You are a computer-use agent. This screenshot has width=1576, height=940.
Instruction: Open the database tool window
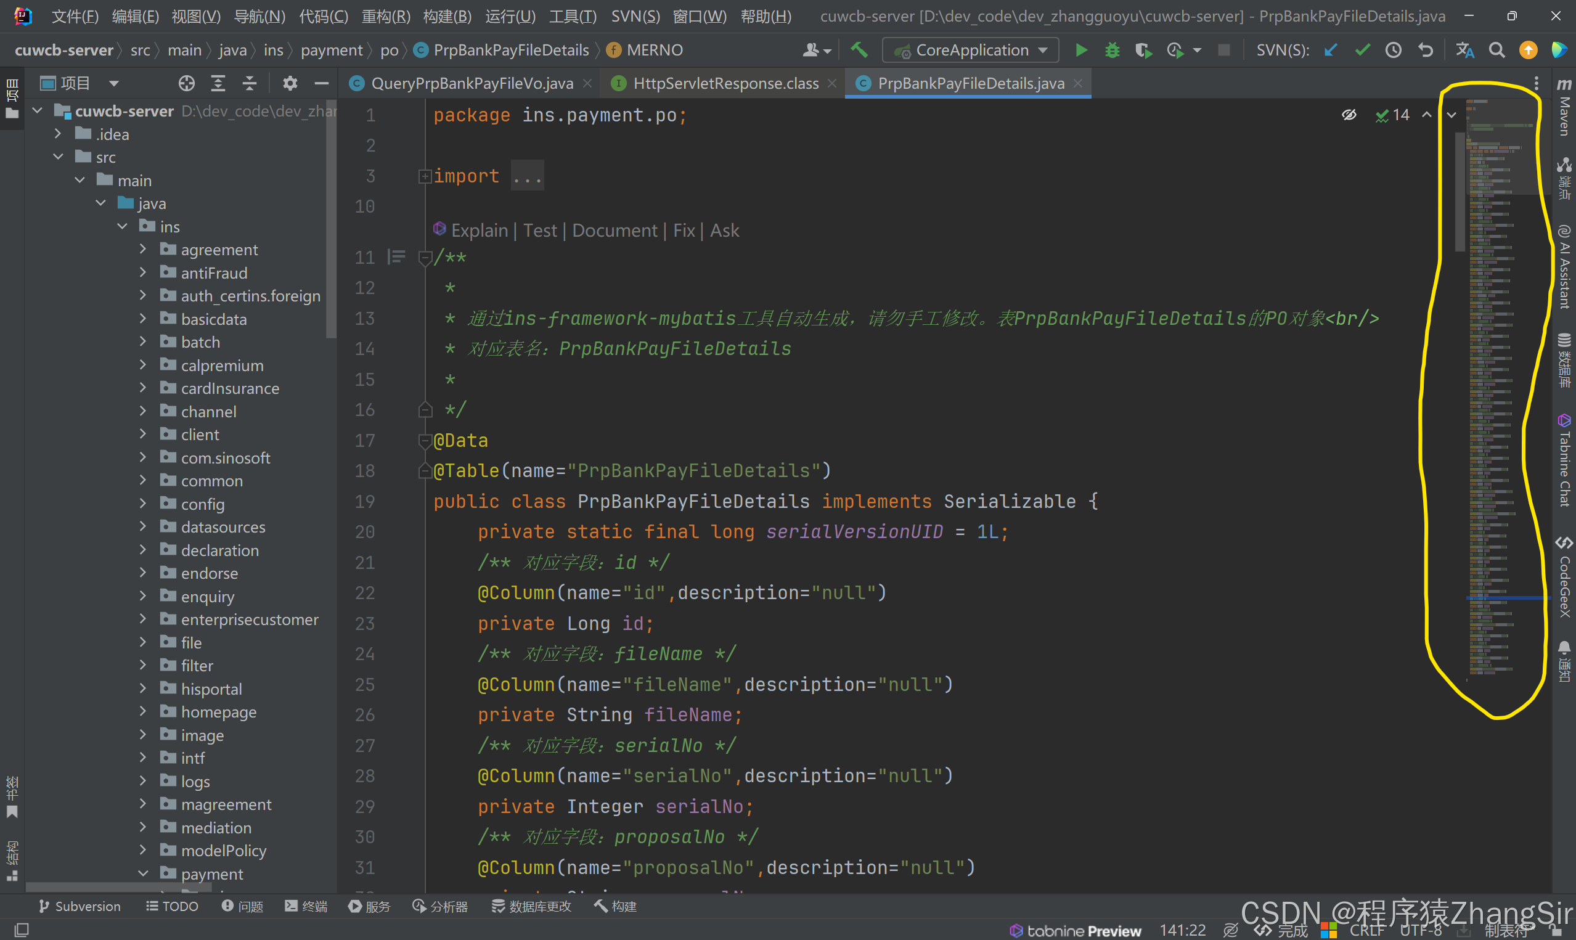click(1564, 360)
